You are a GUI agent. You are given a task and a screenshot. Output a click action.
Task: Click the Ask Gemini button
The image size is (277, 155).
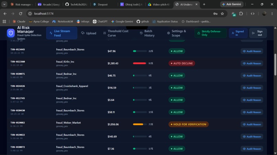pyautogui.click(x=232, y=4)
